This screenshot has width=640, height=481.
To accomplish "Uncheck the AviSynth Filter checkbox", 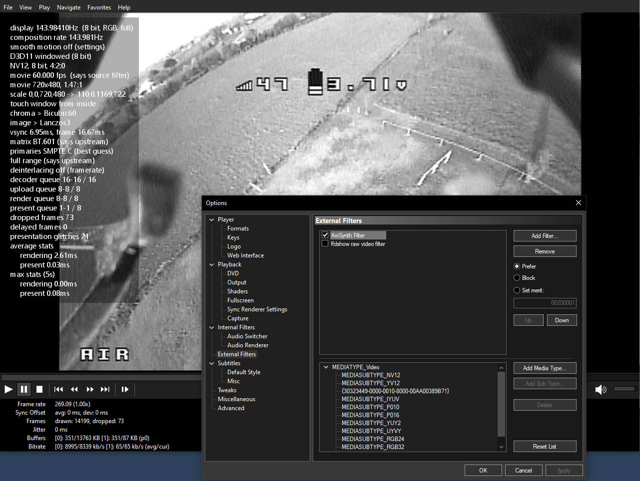I will (x=325, y=235).
